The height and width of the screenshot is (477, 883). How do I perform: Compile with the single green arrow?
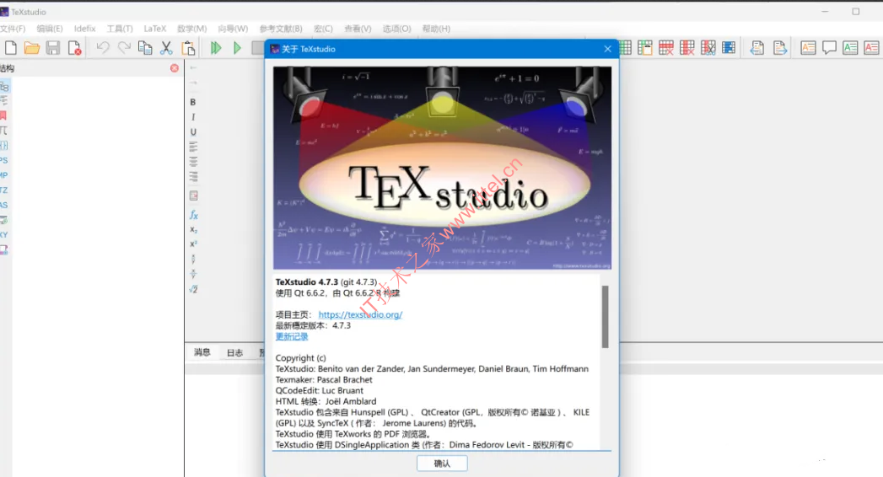pos(237,48)
